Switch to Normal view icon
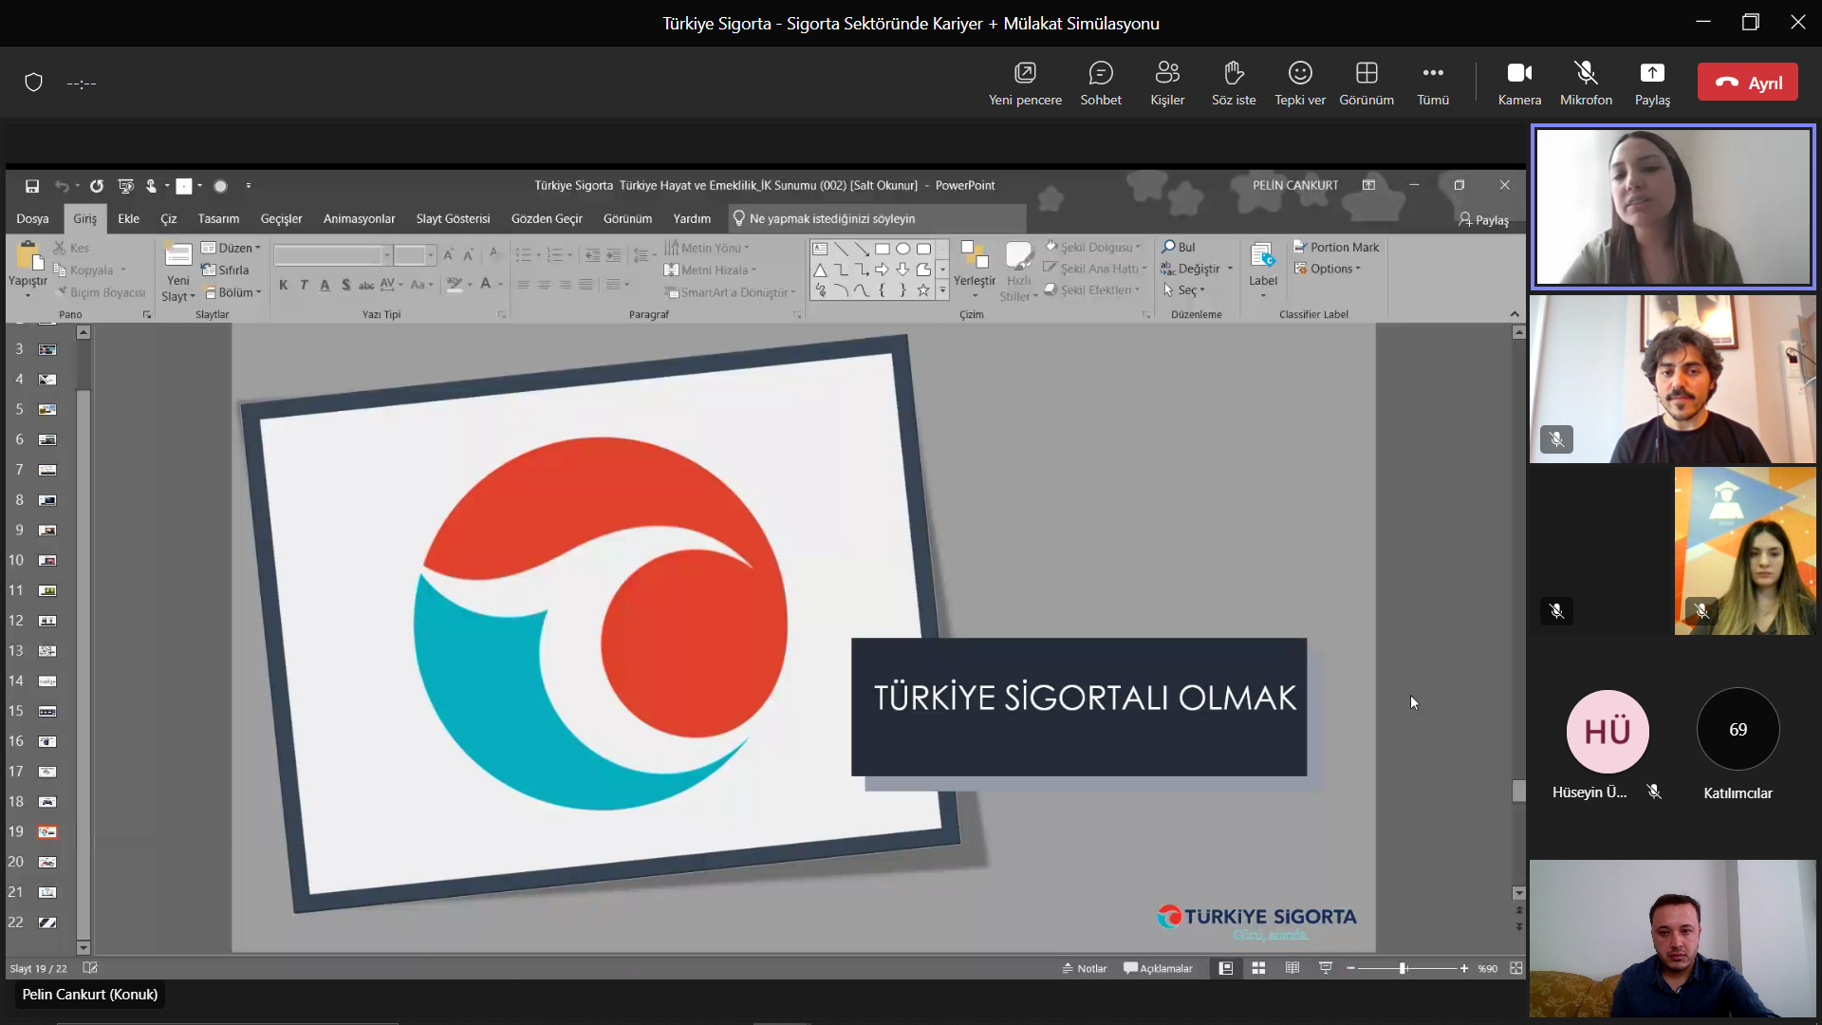This screenshot has height=1025, width=1822. (1226, 968)
